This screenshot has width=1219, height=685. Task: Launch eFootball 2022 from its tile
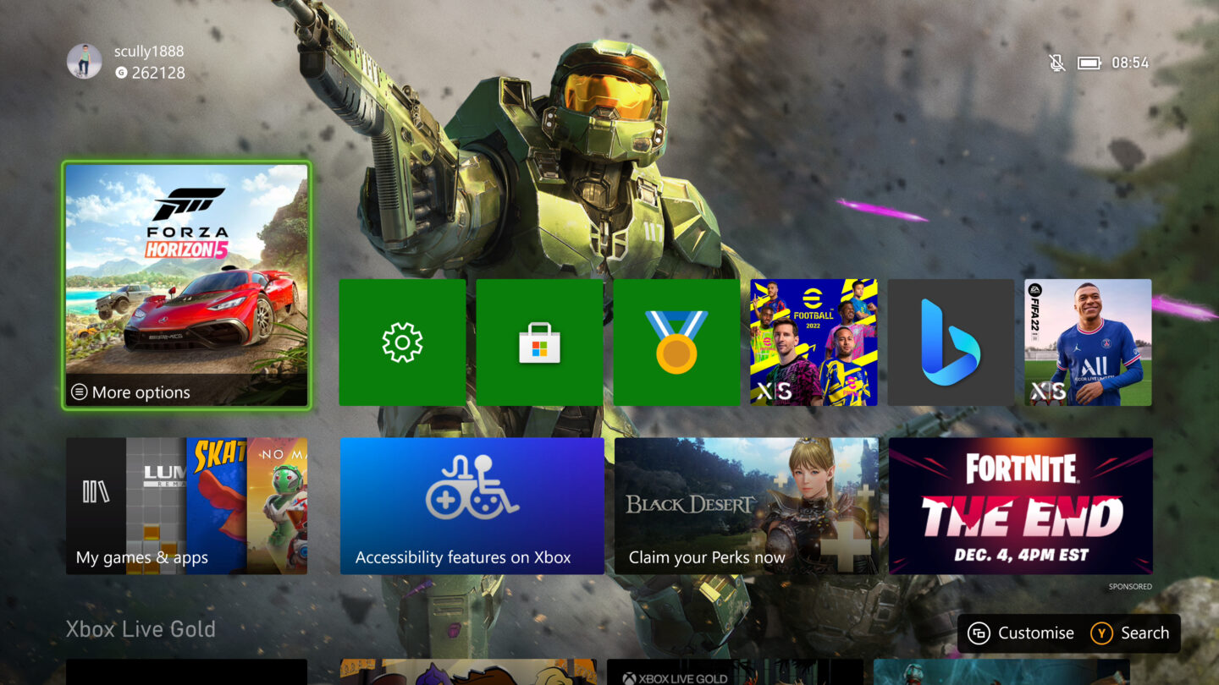coord(814,342)
